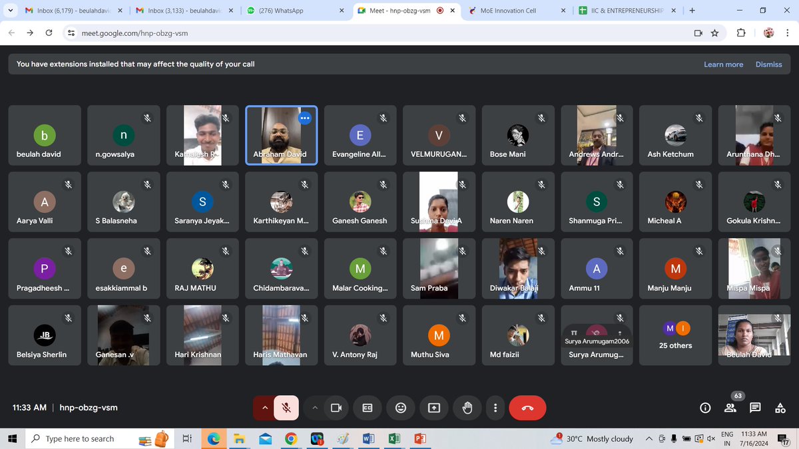Leave the call with red hang-up button
Image resolution: width=799 pixels, height=449 pixels.
(x=527, y=408)
